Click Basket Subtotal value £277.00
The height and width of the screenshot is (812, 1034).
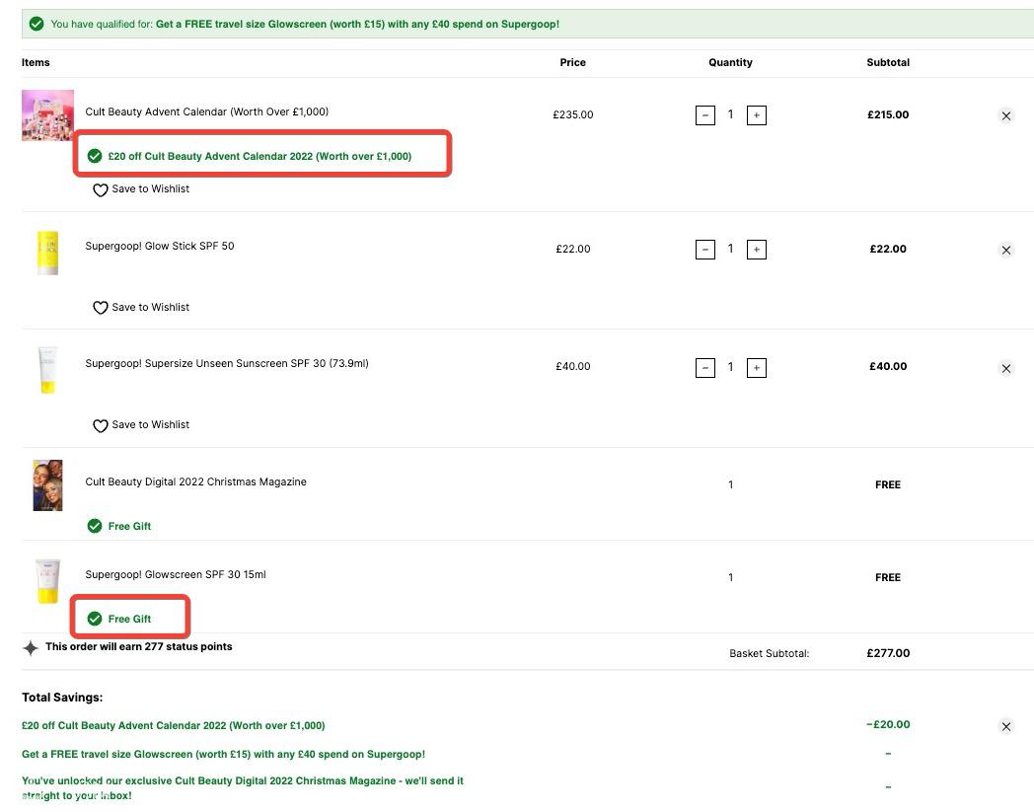click(888, 653)
